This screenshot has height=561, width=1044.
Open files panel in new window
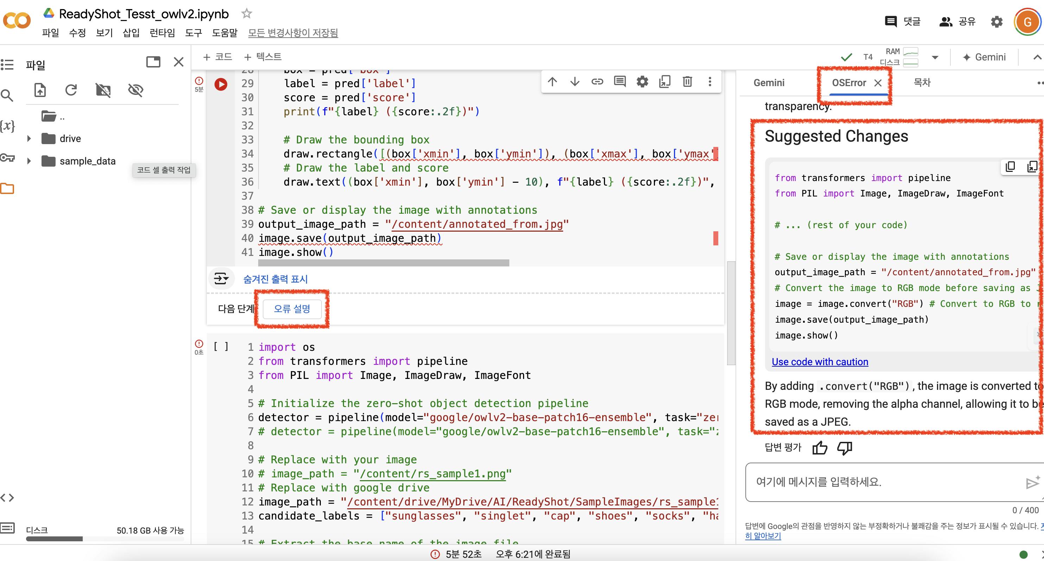(153, 62)
